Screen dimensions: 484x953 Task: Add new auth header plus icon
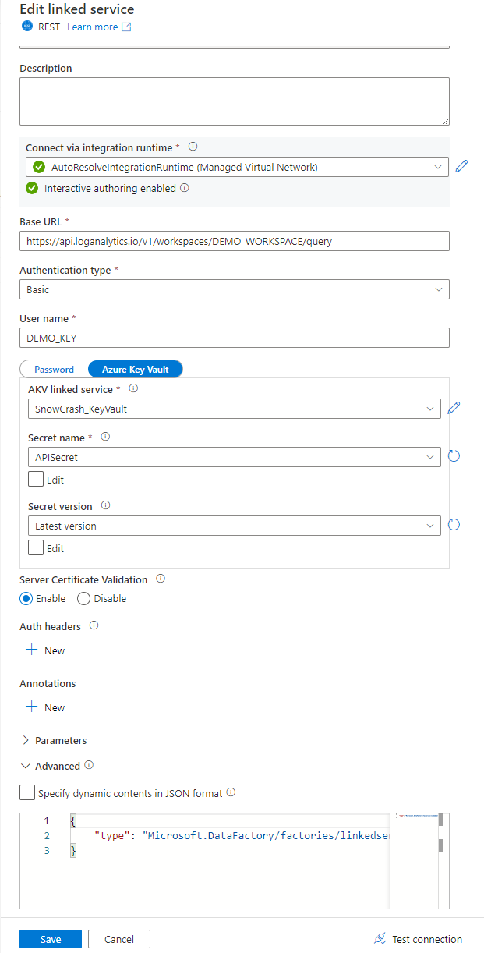(x=32, y=650)
